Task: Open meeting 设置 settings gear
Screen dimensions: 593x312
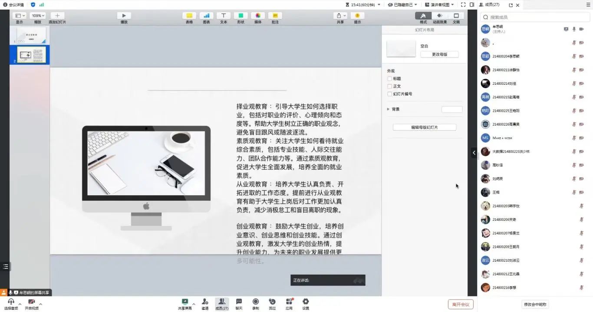Action: point(306,302)
